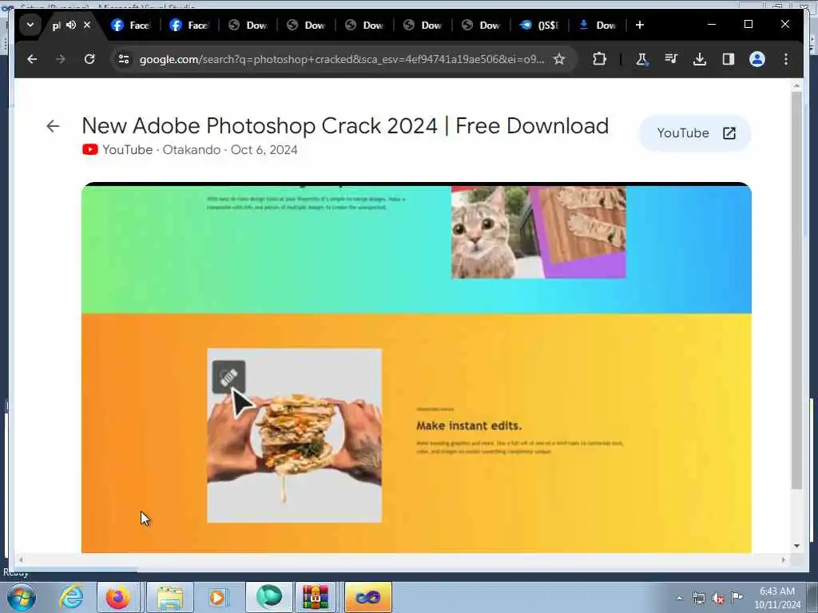Open the profile avatar menu

click(x=757, y=59)
